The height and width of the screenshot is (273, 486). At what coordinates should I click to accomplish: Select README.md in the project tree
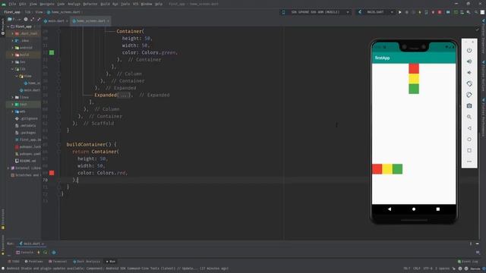pyautogui.click(x=25, y=161)
